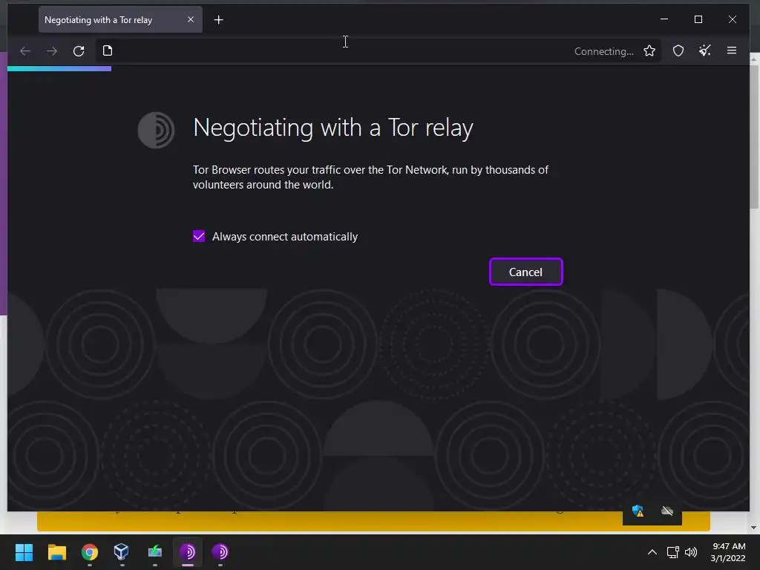
Task: Click the cloud sync-off tray icon
Action: tap(667, 511)
